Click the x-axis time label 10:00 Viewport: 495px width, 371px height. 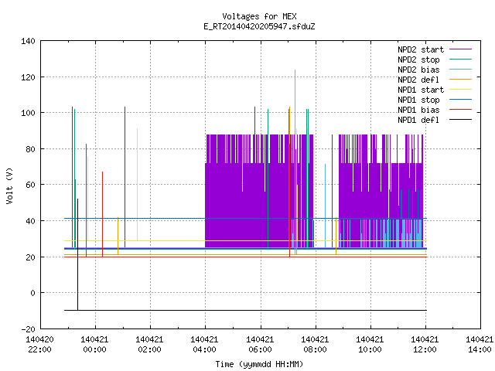coord(370,349)
